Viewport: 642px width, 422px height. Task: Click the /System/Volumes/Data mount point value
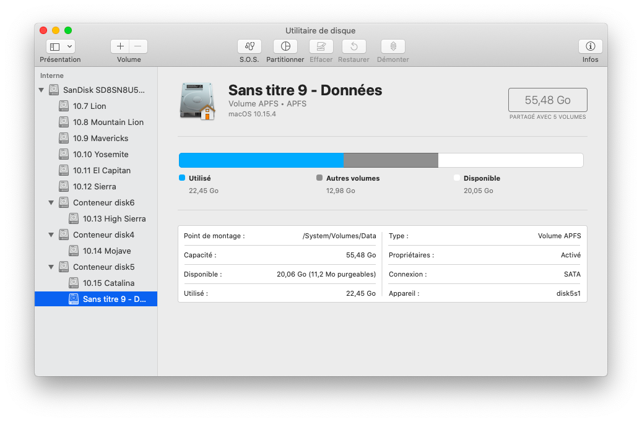[339, 236]
